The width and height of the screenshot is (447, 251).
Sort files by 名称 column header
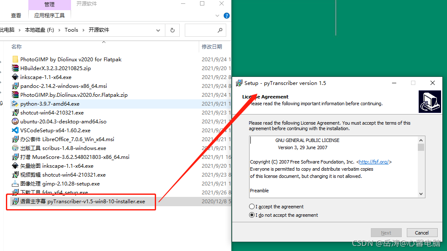pyautogui.click(x=16, y=47)
